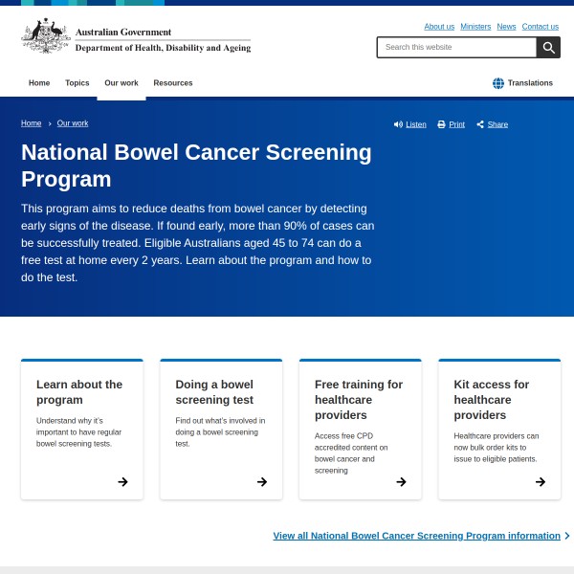Click the Share icon
Image resolution: width=574 pixels, height=574 pixels.
tap(480, 124)
